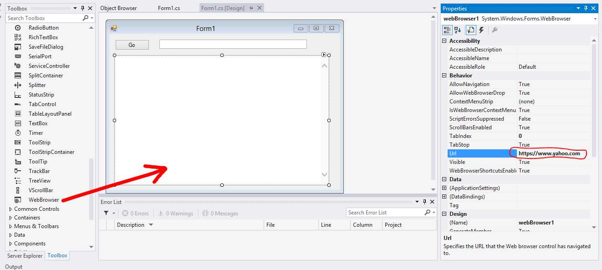The height and width of the screenshot is (270, 602).
Task: Collapse the Behavior section in Properties
Action: pyautogui.click(x=444, y=75)
